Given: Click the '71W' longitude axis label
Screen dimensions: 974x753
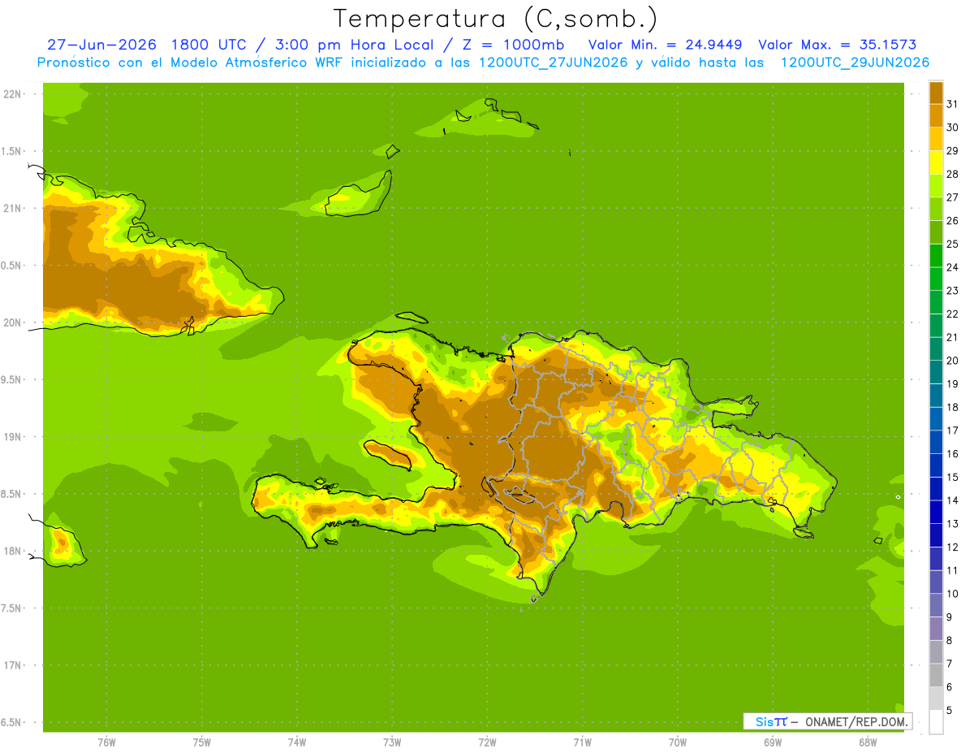Looking at the screenshot, I should [x=582, y=742].
